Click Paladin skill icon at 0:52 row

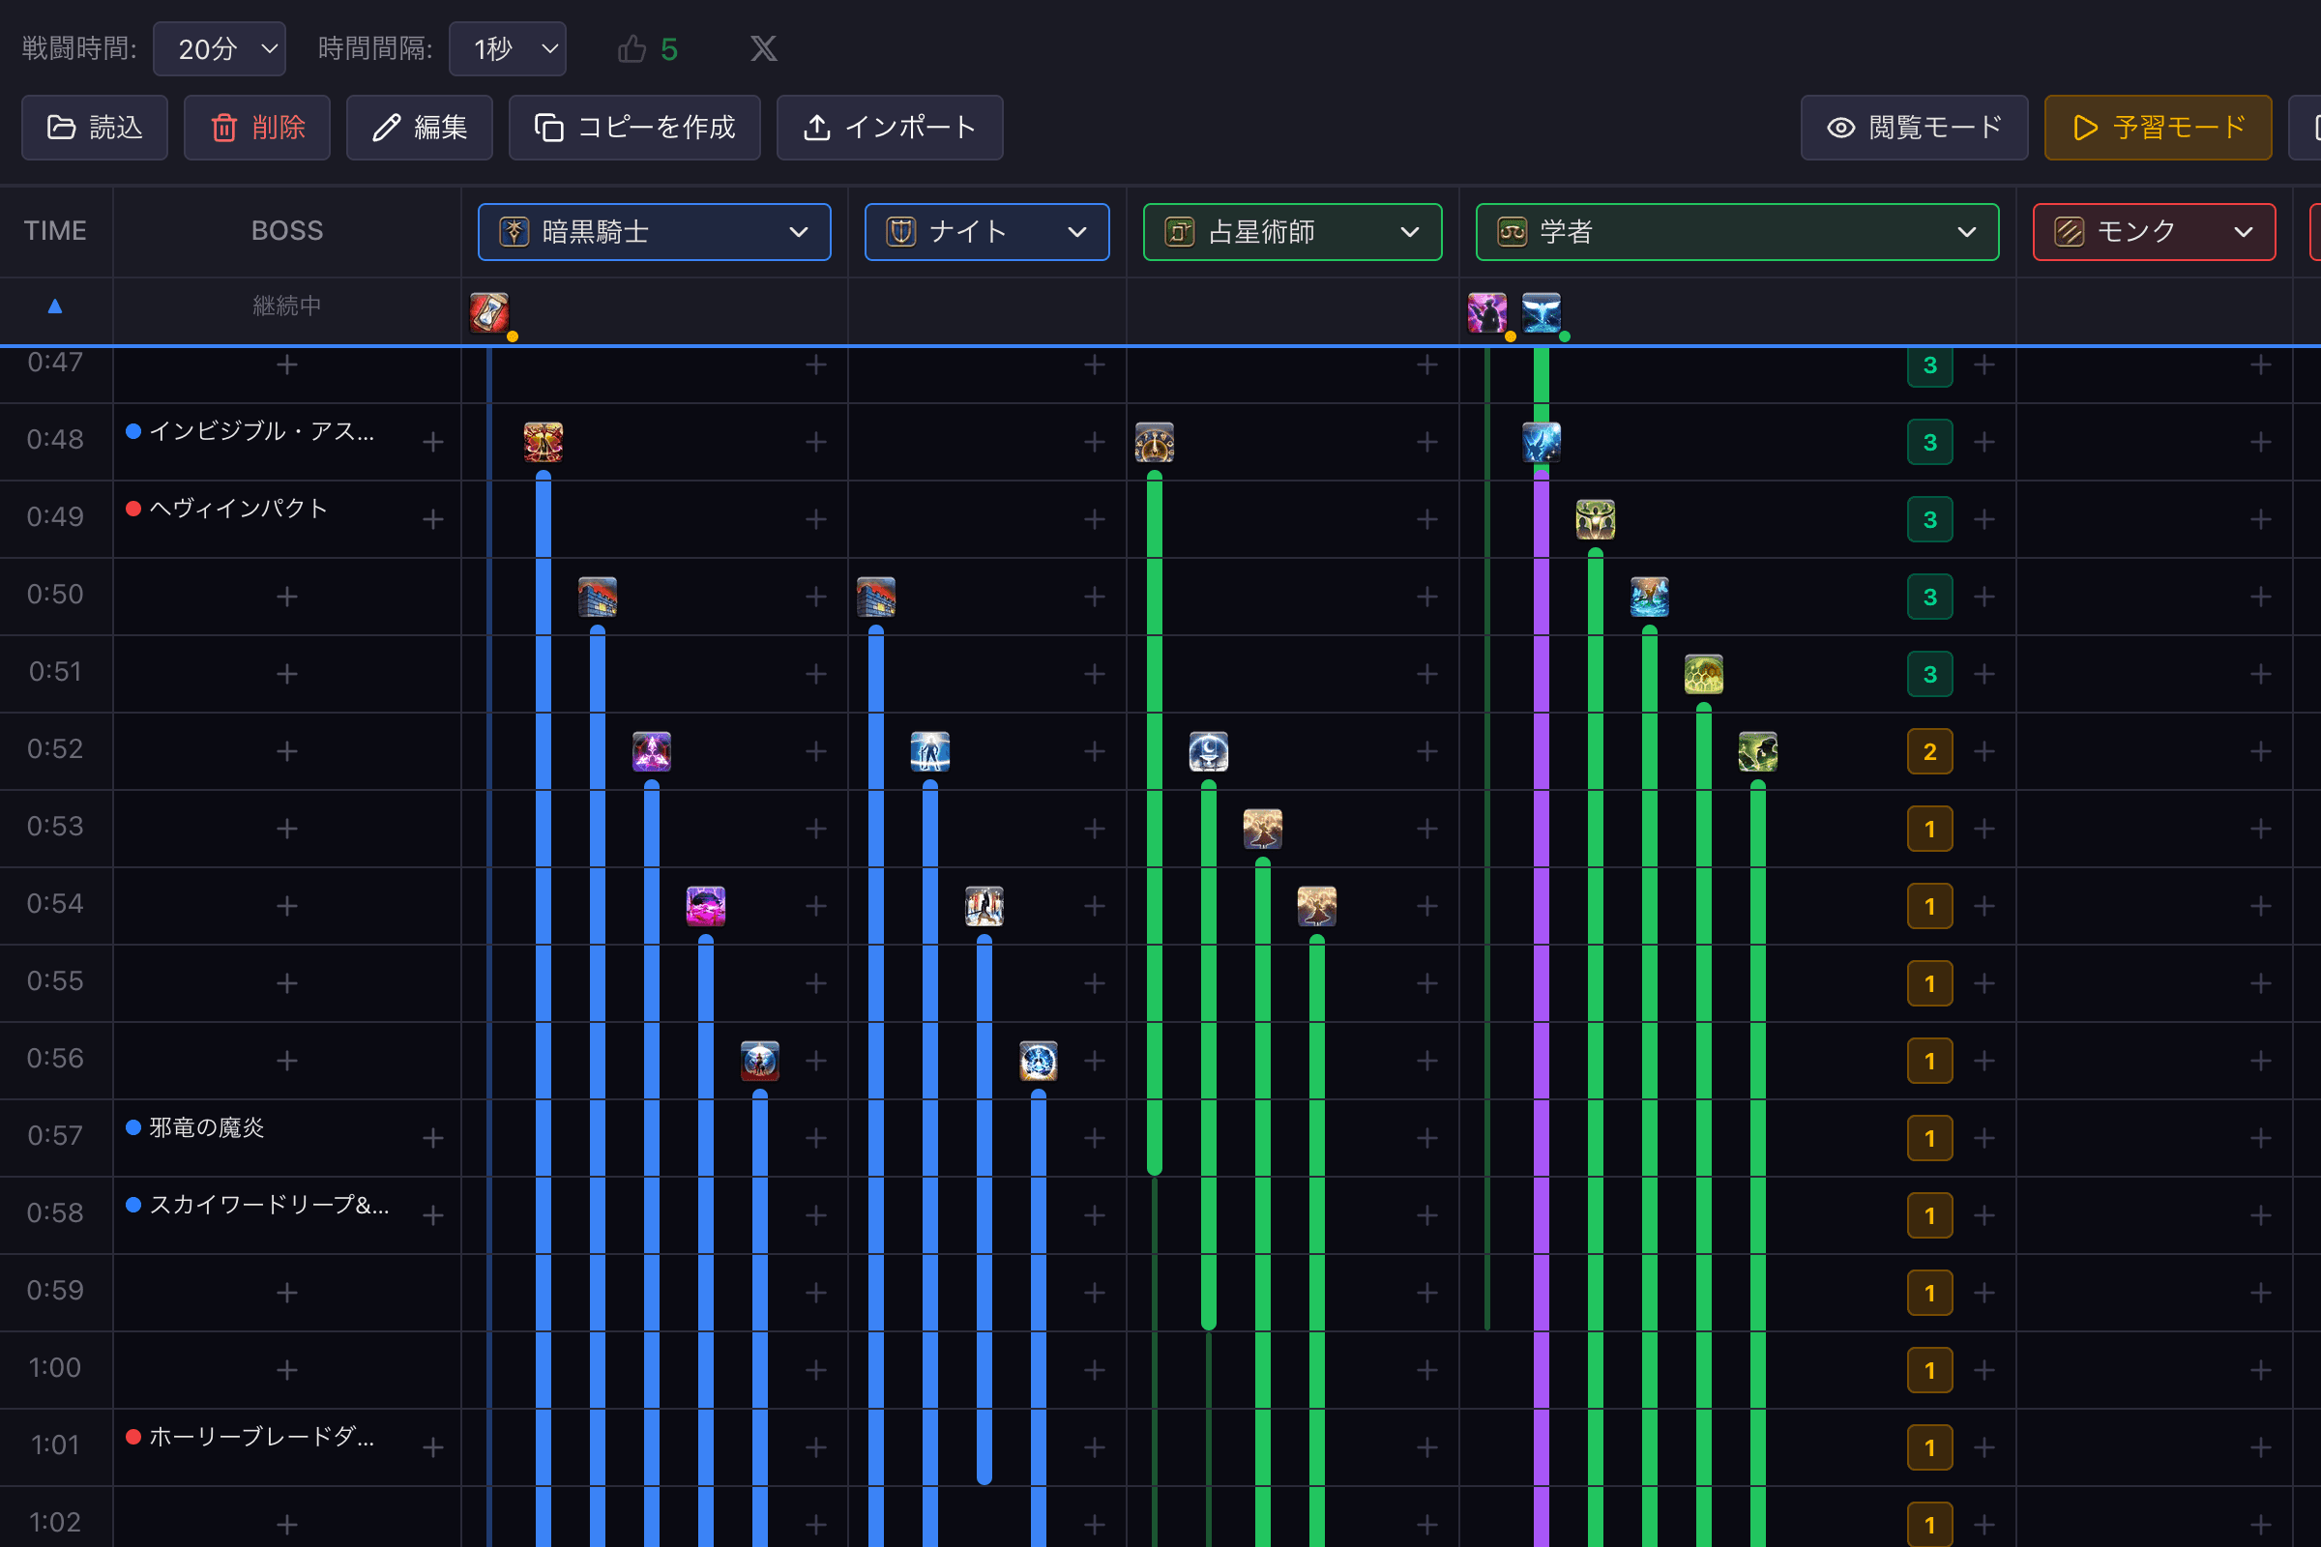coord(929,752)
